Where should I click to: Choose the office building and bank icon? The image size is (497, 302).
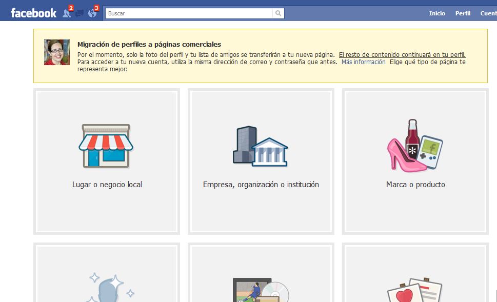pos(260,146)
